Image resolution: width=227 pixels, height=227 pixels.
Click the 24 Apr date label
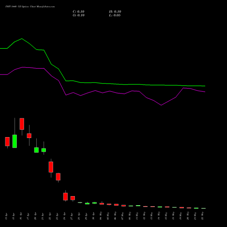click(64, 216)
